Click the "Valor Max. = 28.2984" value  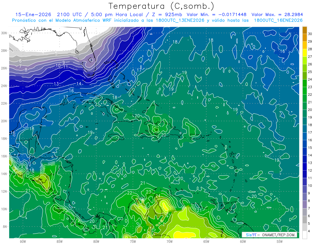coord(277,15)
